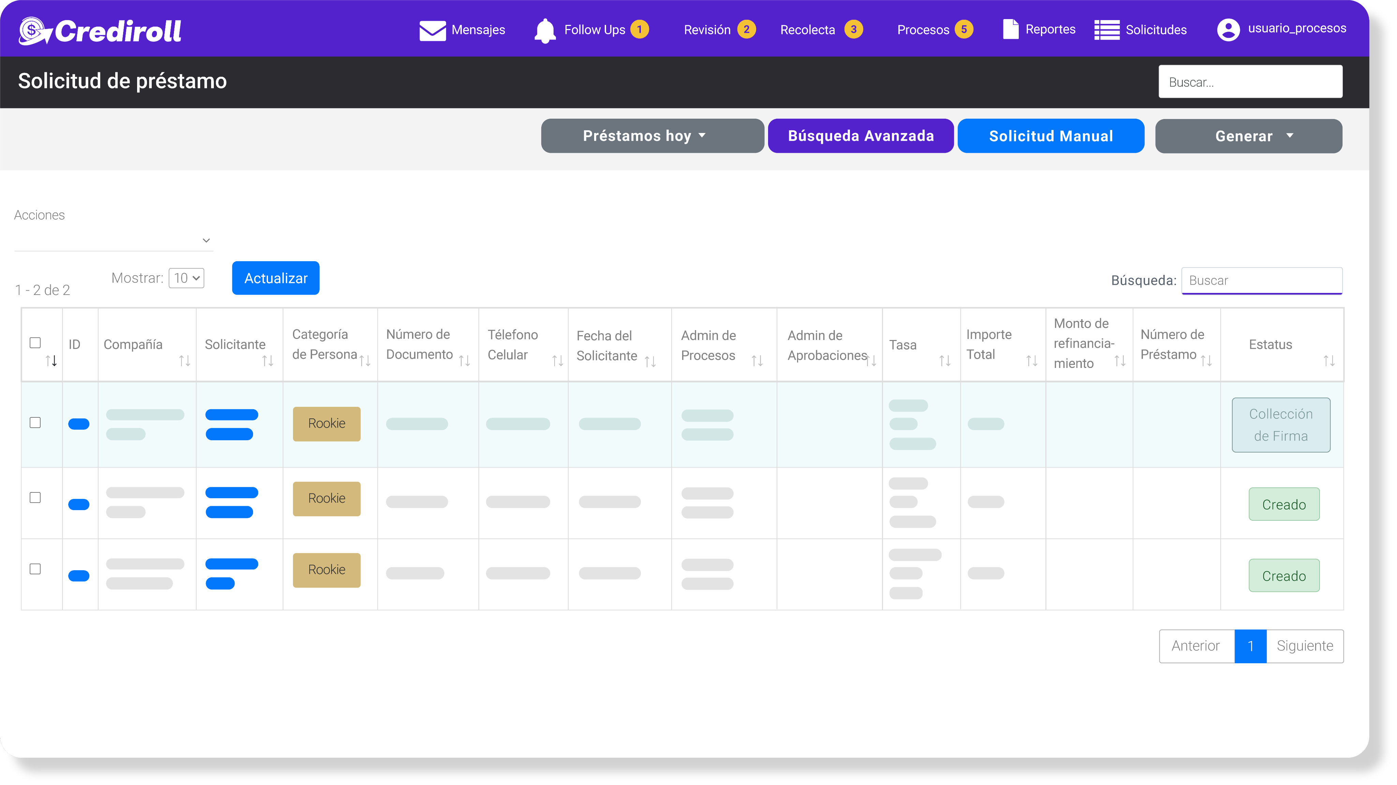The width and height of the screenshot is (1397, 785).
Task: Sort by Categoría de Persona arrows
Action: [x=365, y=361]
